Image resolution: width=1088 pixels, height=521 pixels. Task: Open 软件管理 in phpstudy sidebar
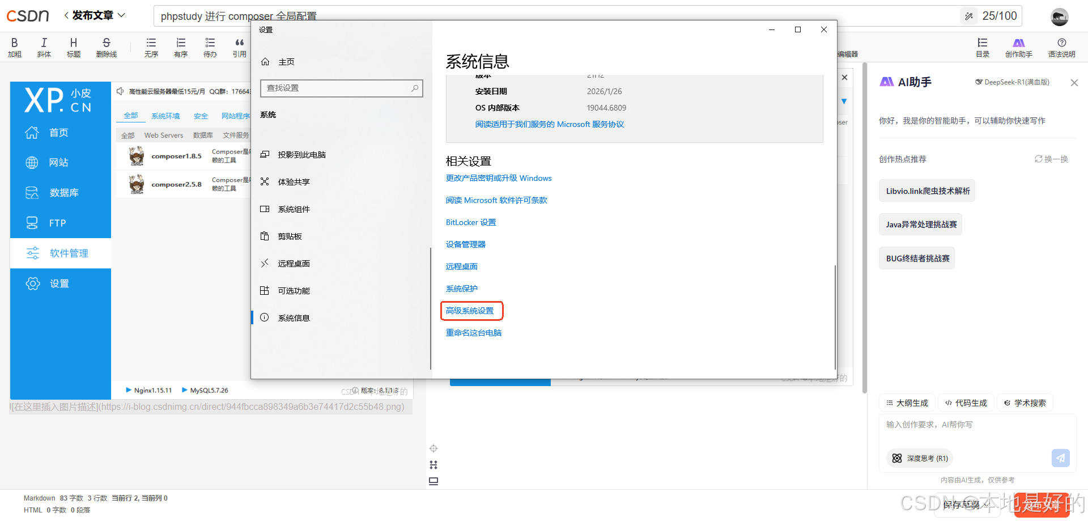(61, 253)
